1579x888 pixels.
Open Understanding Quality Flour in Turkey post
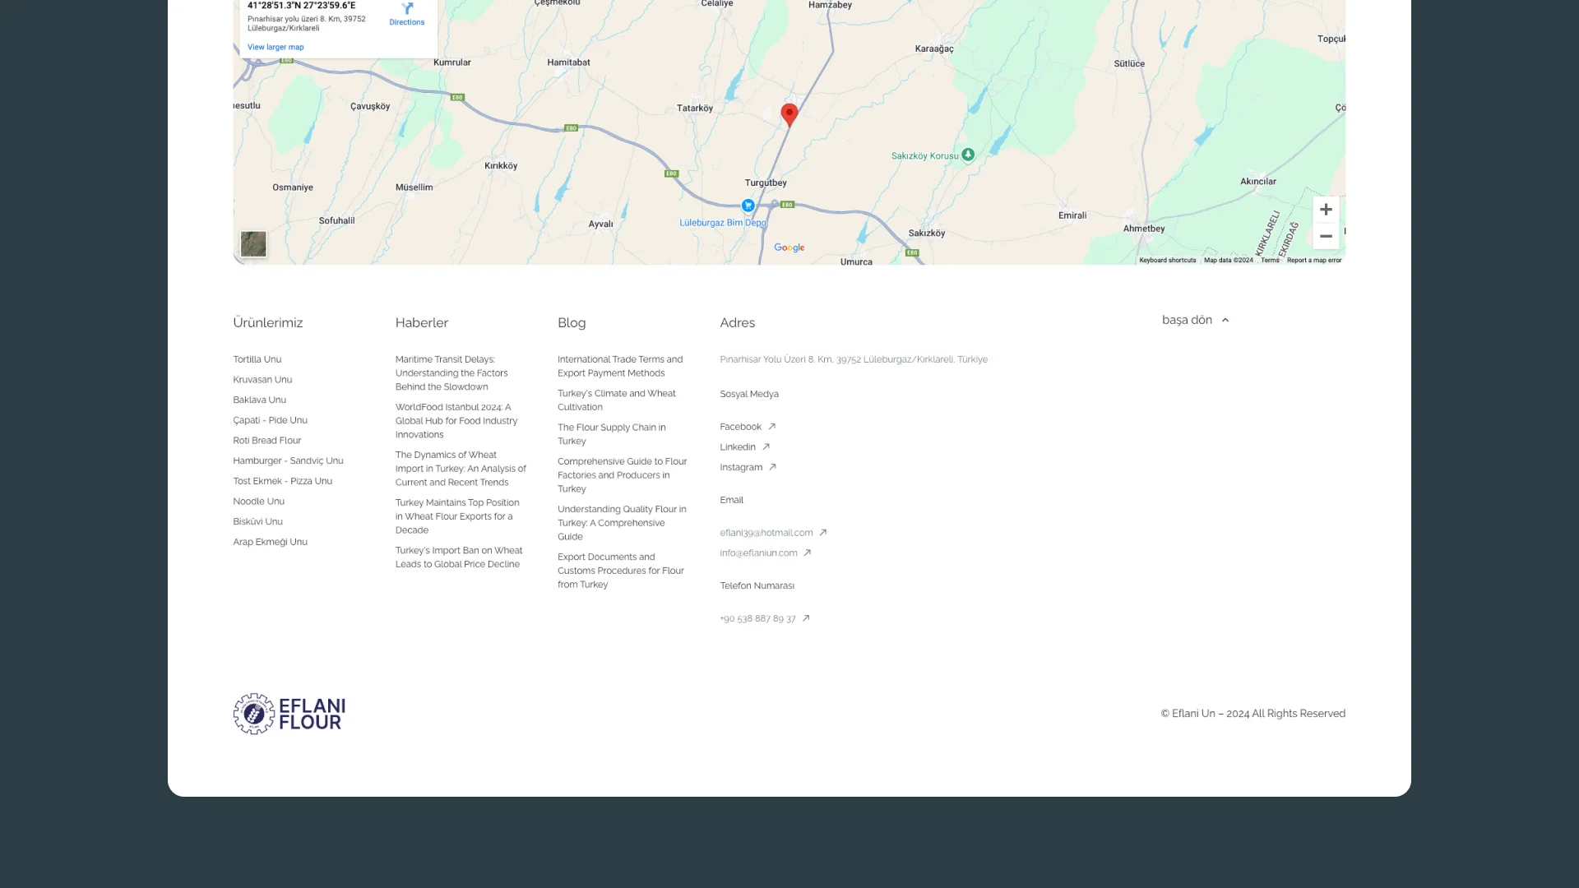click(x=622, y=523)
